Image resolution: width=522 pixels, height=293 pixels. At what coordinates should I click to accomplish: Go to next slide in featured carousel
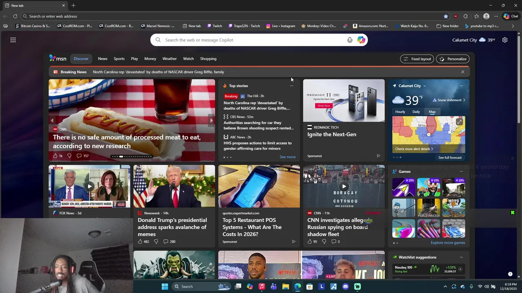[x=211, y=120]
